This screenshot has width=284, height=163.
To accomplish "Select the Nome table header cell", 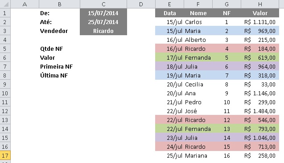I will coord(198,13).
